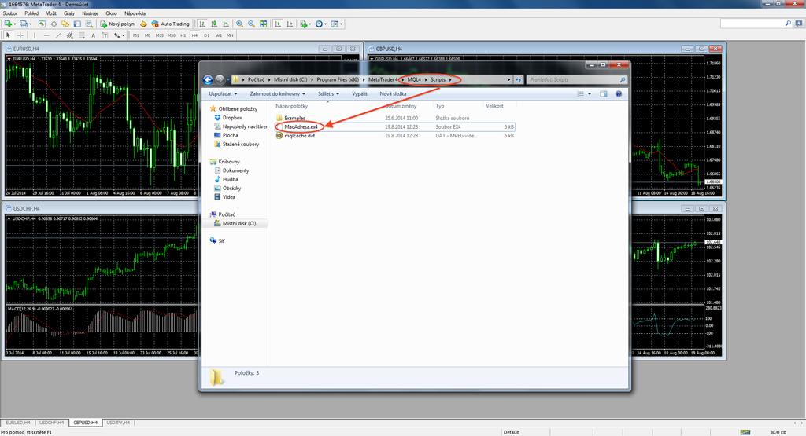The height and width of the screenshot is (436, 806).
Task: Click Program Files (x86) breadcrumb
Action: point(338,79)
